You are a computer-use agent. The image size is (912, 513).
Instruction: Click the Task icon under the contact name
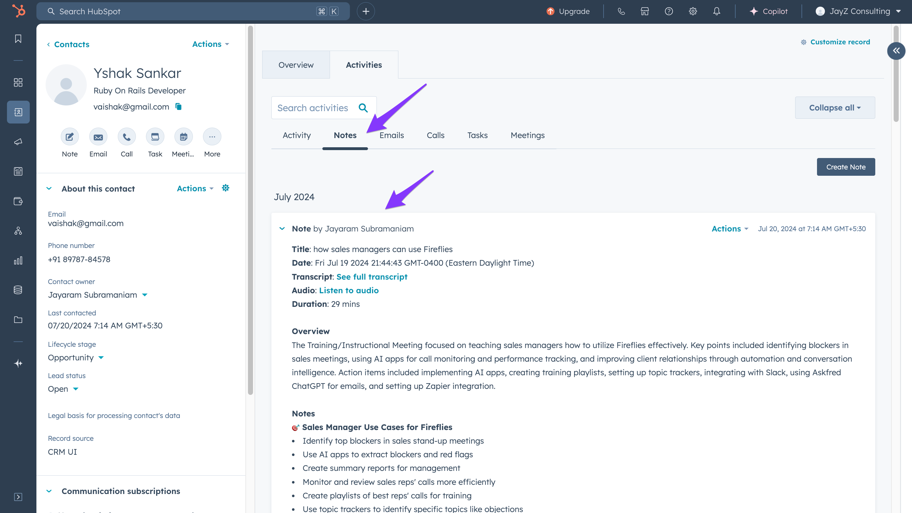pos(155,137)
